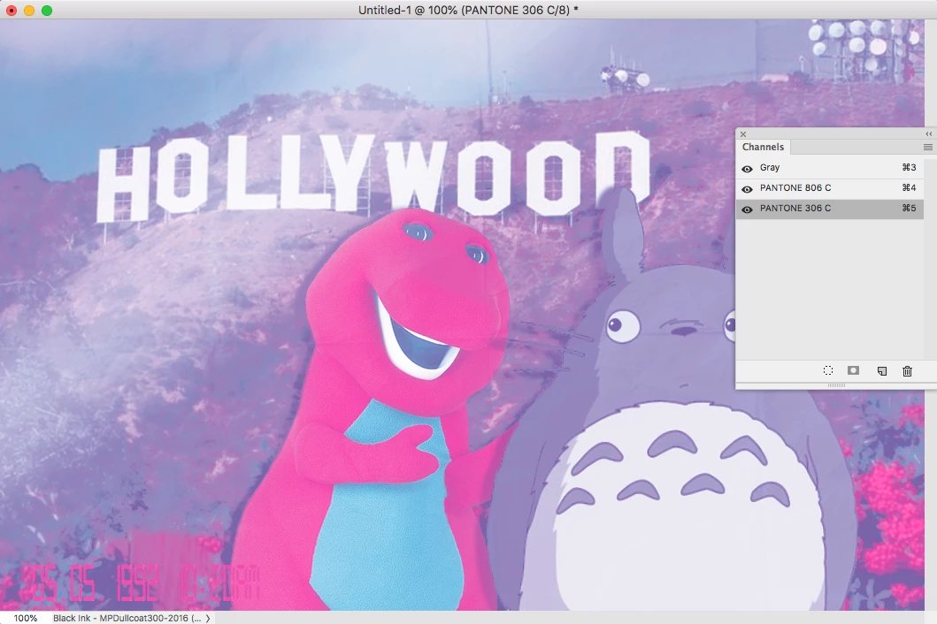Viewport: 937px width, 624px height.
Task: Load channel as selection icon
Action: pos(827,371)
